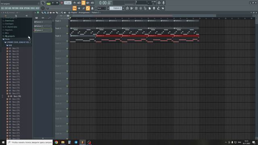Click the Track 1 header
Viewport: 258px width, 145px height.
pyautogui.click(x=62, y=23)
